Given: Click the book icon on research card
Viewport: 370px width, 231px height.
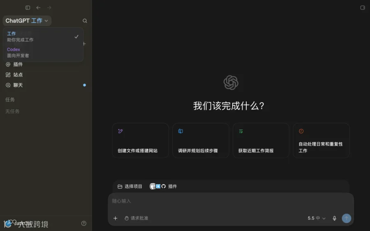Looking at the screenshot, I should [x=180, y=131].
